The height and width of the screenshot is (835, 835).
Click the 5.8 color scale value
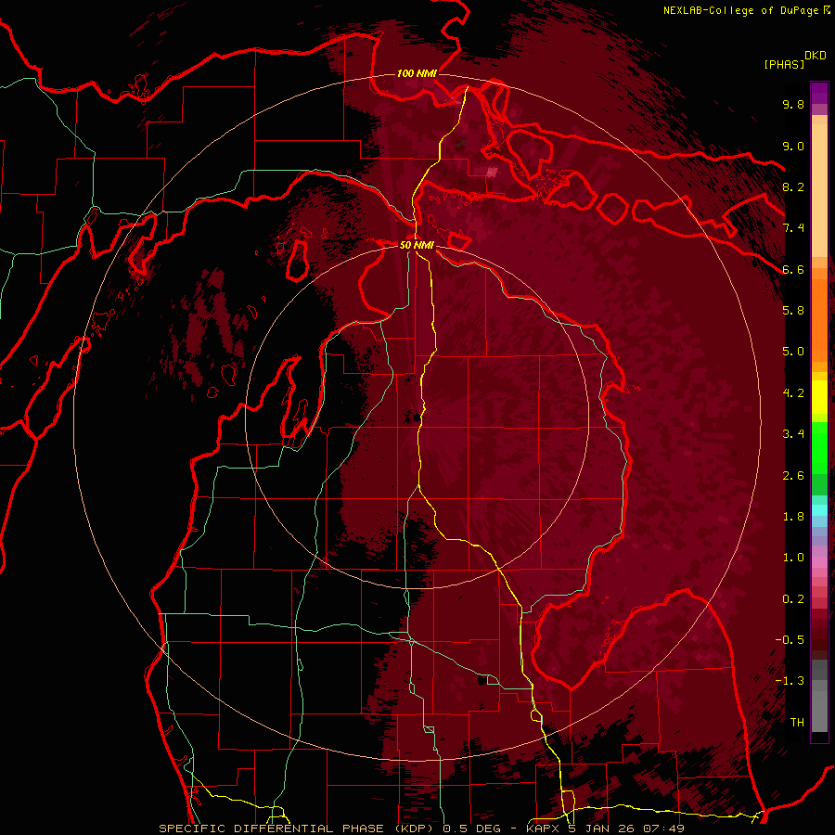click(x=793, y=311)
